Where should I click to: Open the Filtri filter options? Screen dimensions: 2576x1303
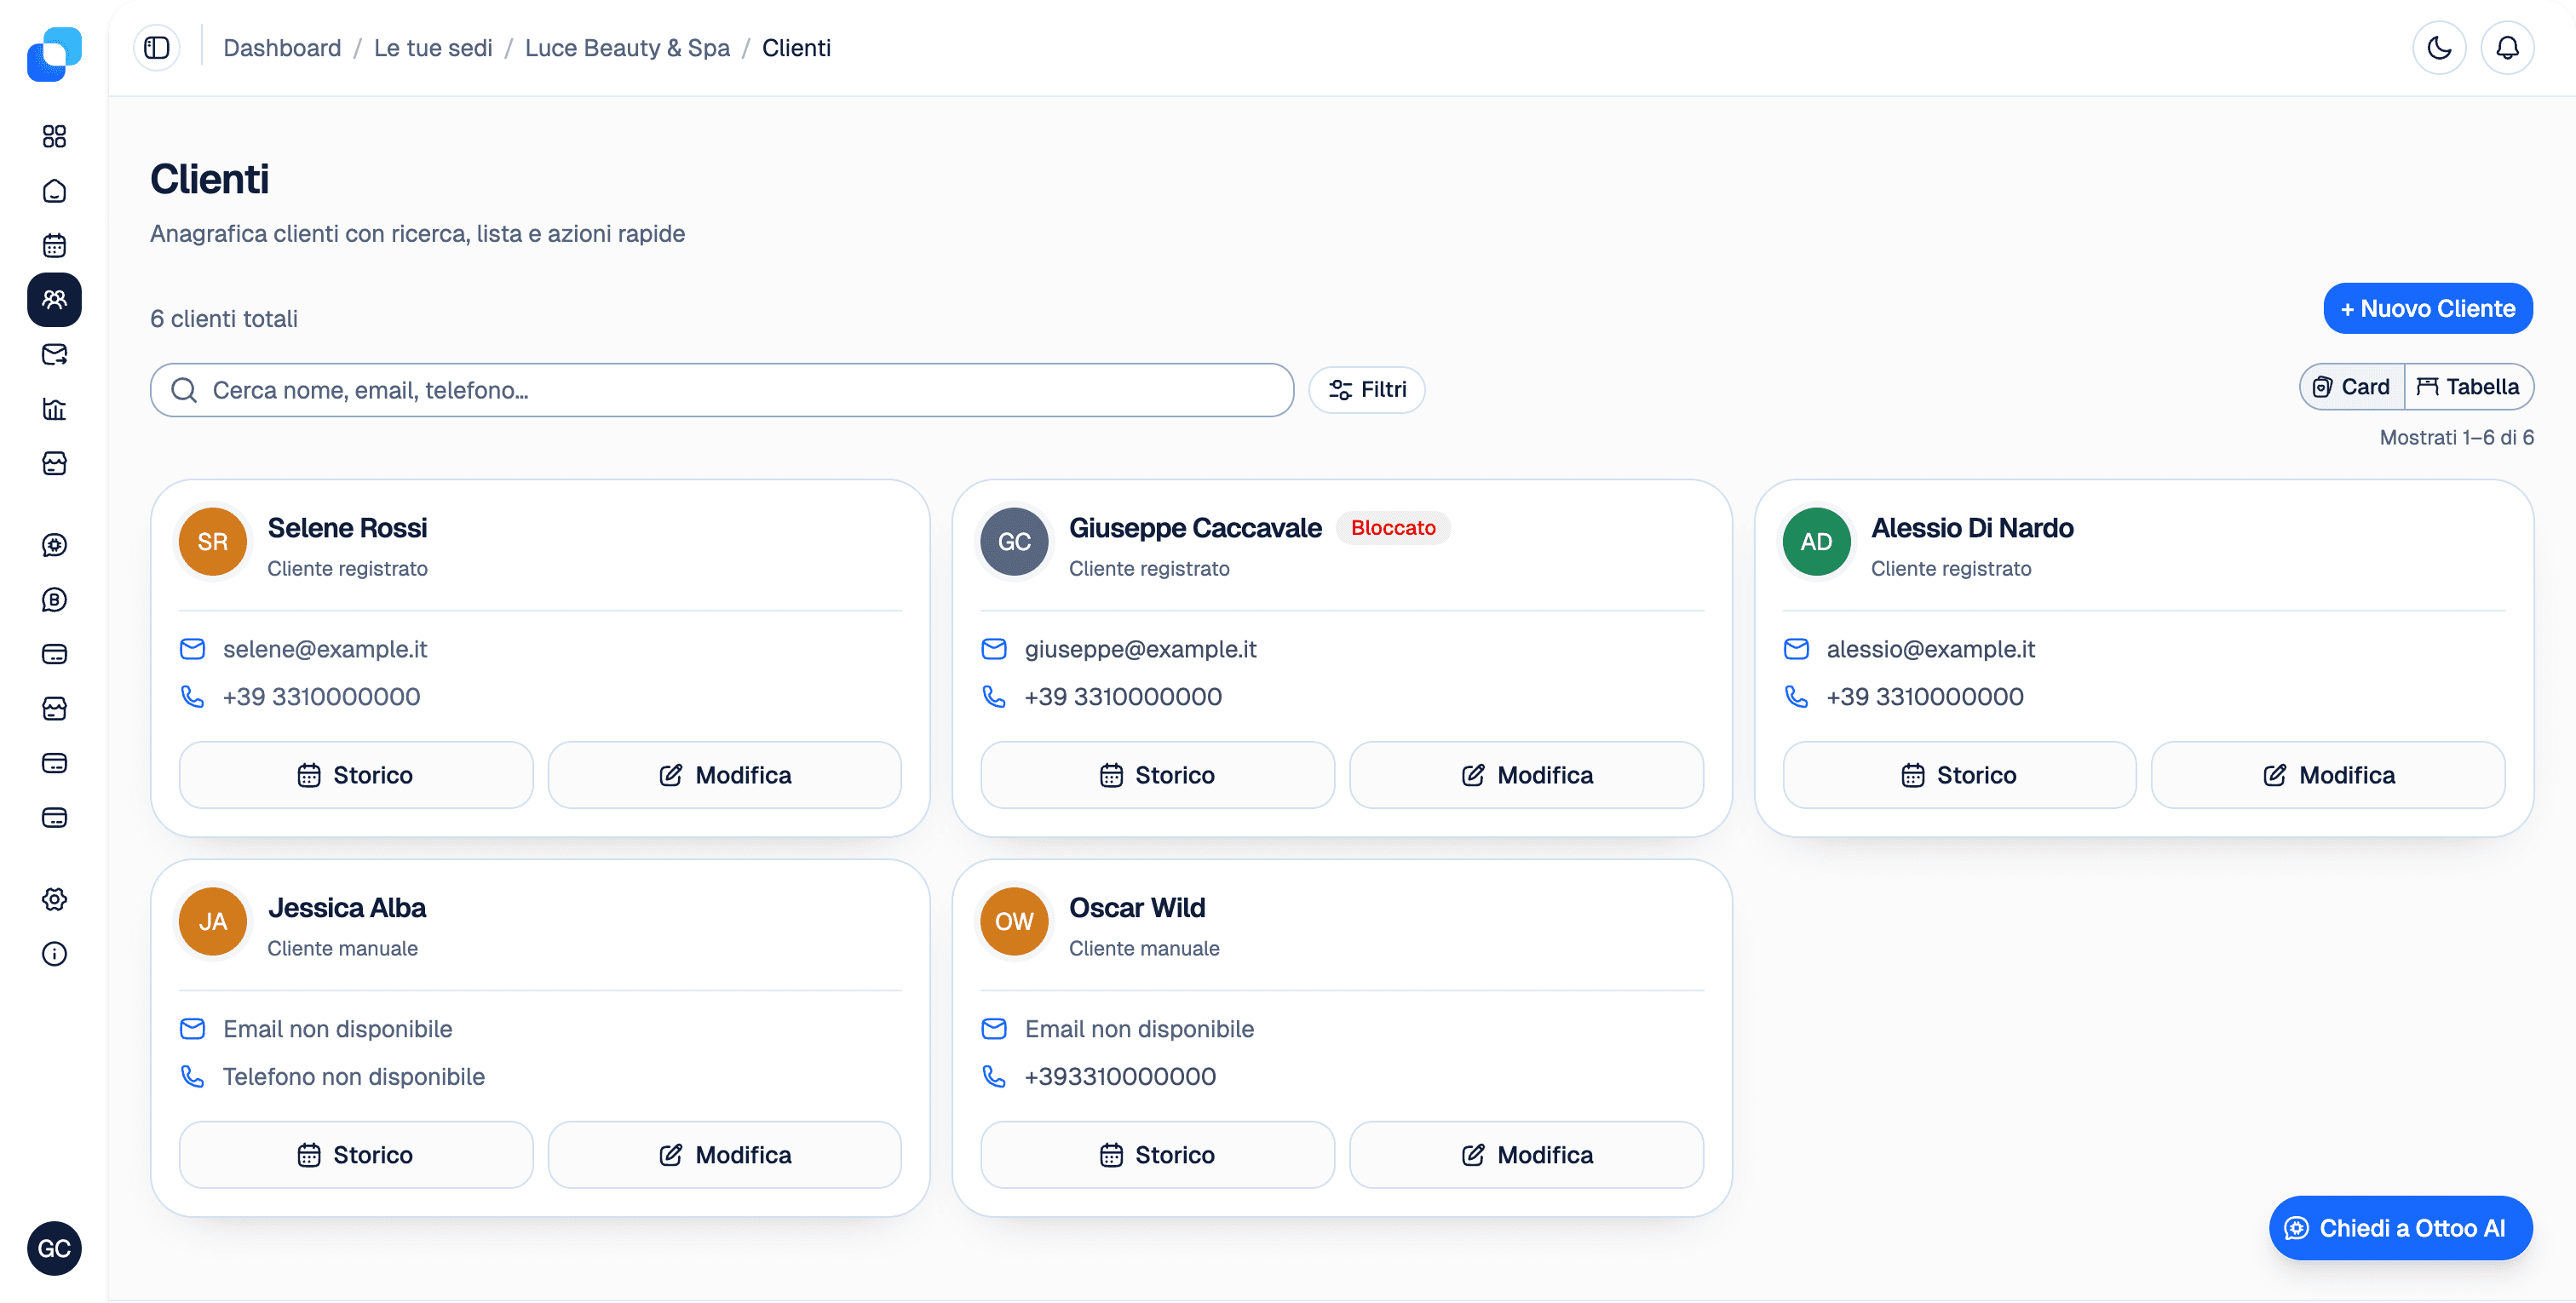click(1367, 390)
